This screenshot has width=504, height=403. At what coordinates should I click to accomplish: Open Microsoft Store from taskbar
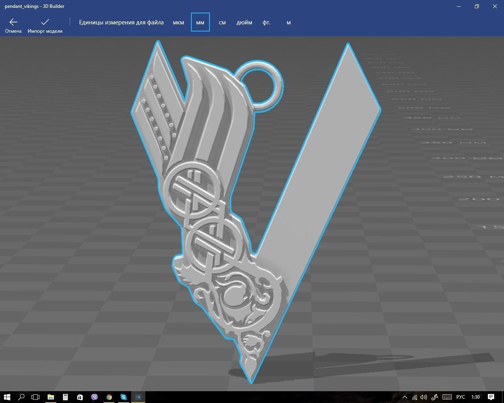pos(80,397)
